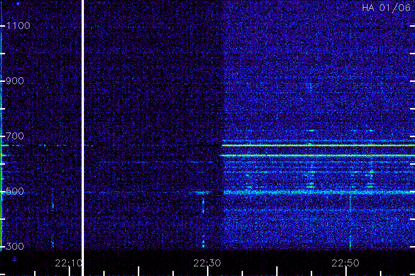Click the HA 01/06 station label
The width and height of the screenshot is (415, 276).
(x=386, y=8)
